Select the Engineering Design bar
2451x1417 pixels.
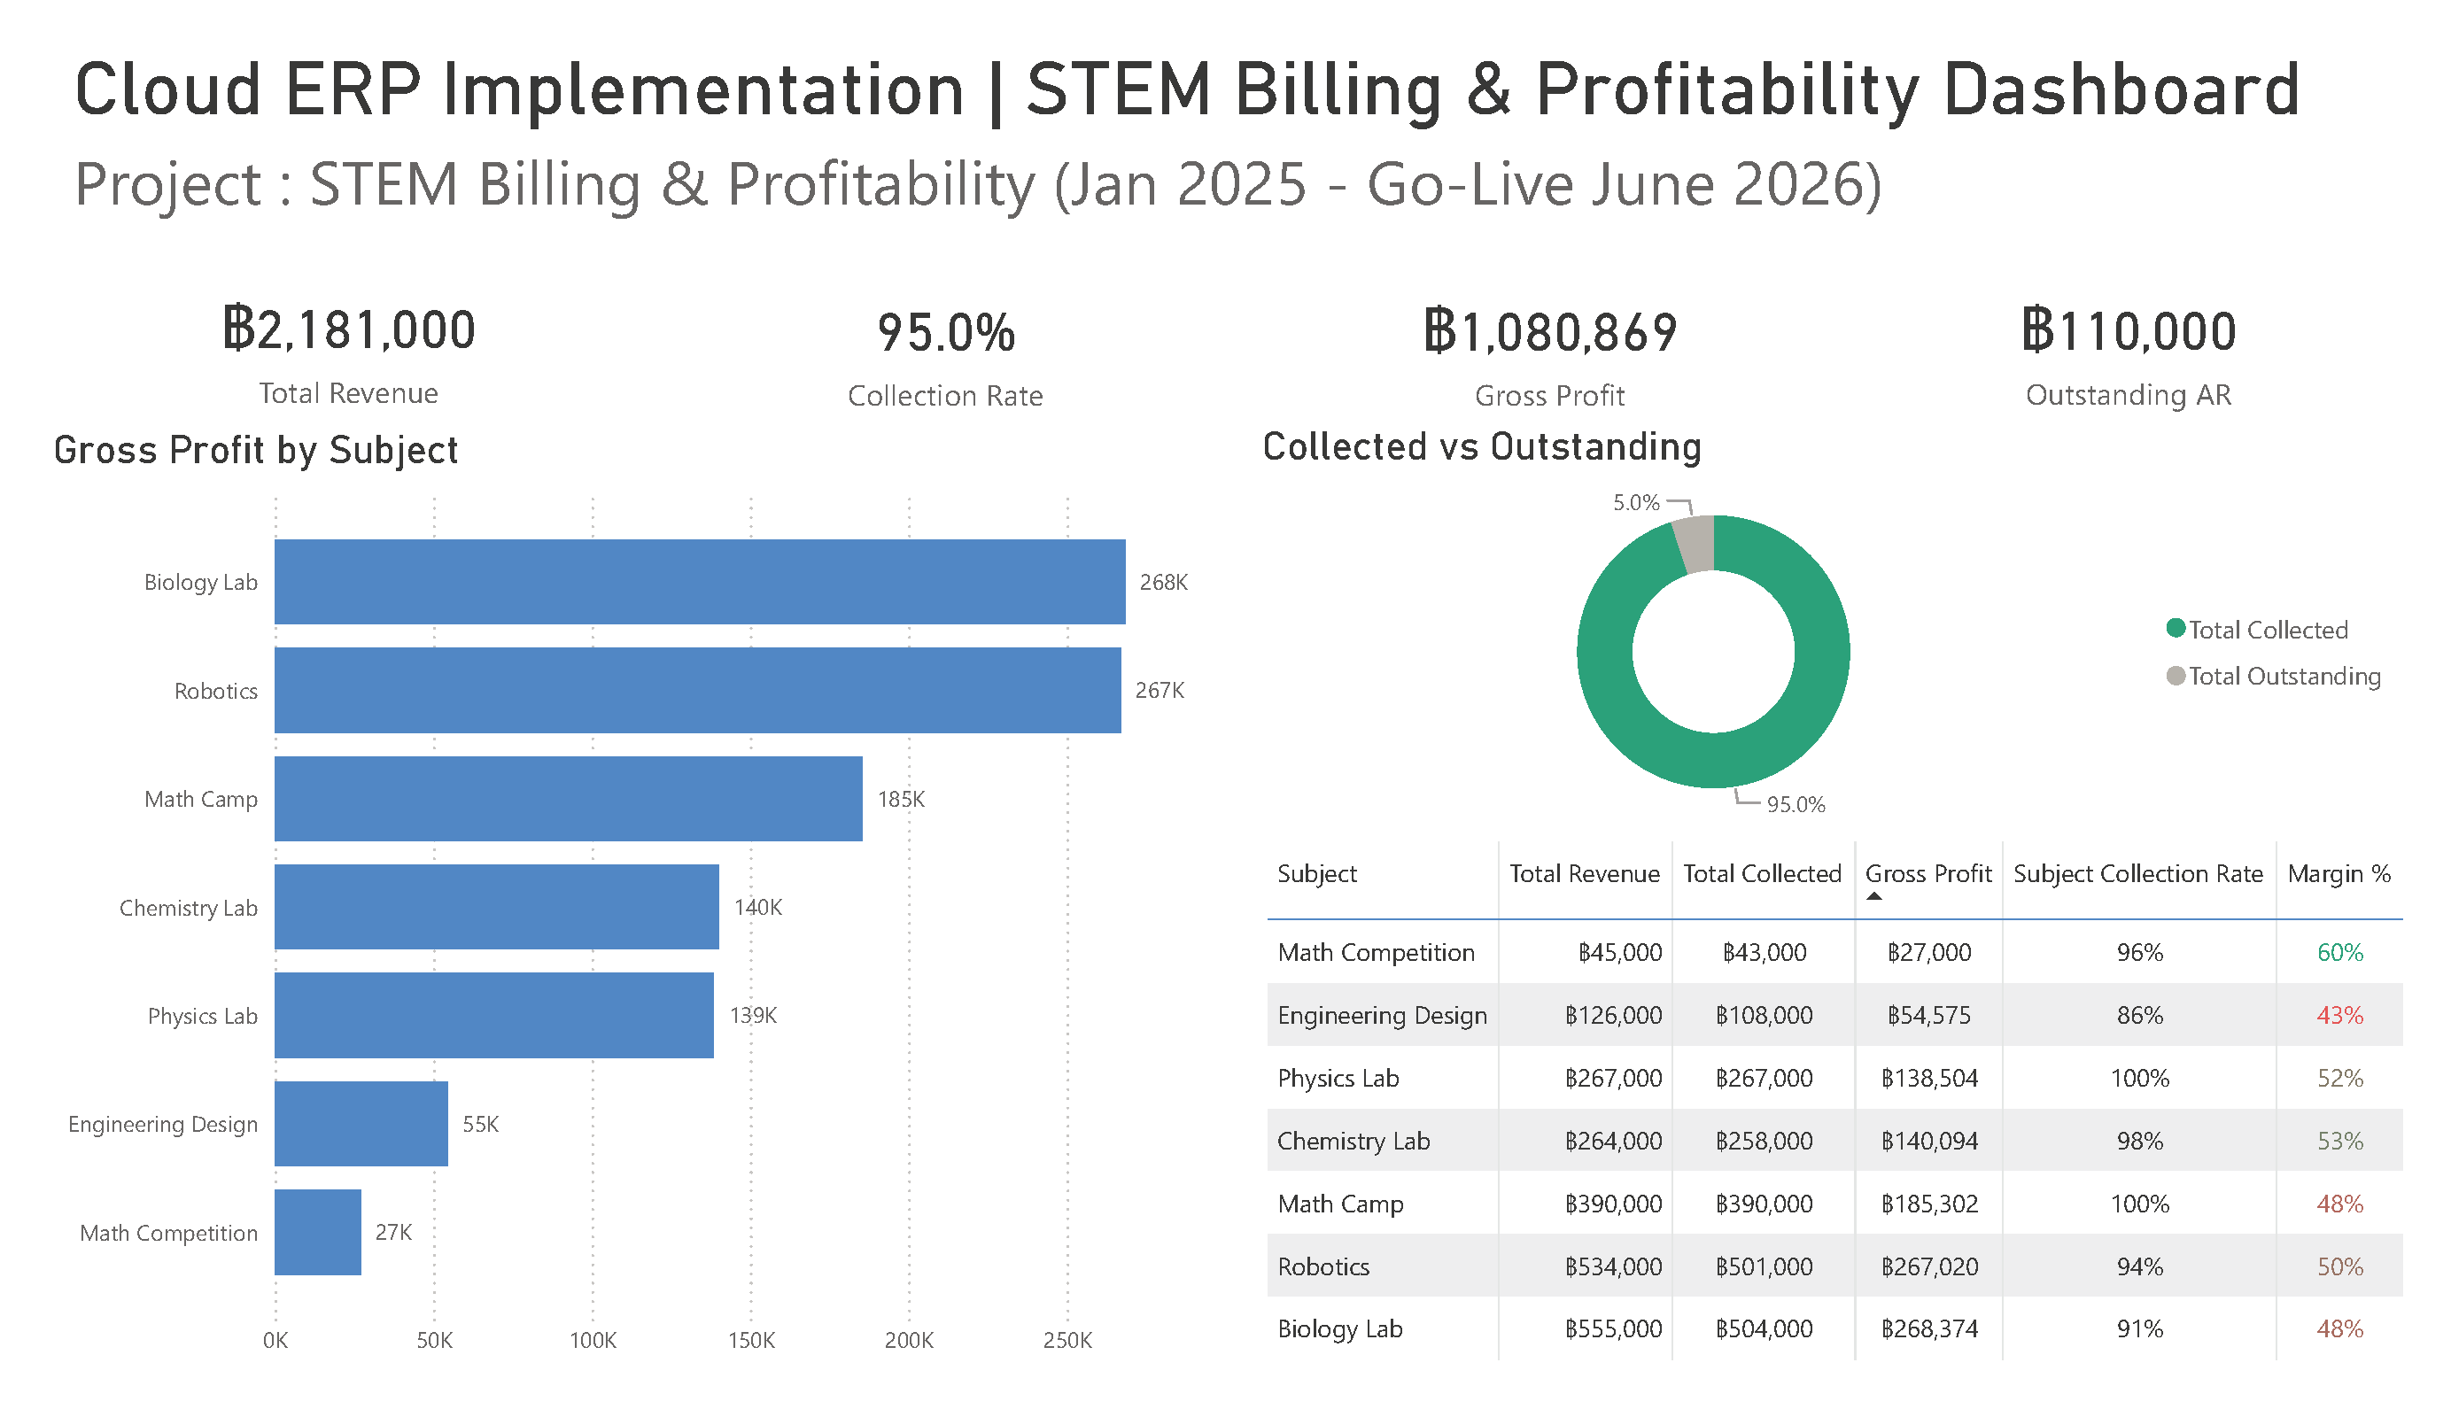pyautogui.click(x=361, y=1123)
